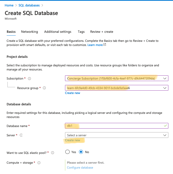
Task: Navigate to SQL databases breadcrumb
Action: [x=29, y=5]
